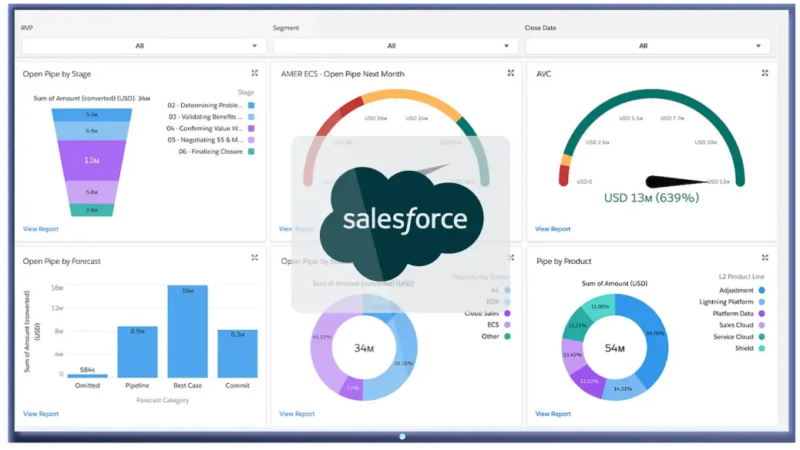Open View Report under the AVC gauge
Screen dimensions: 800x450
click(553, 229)
